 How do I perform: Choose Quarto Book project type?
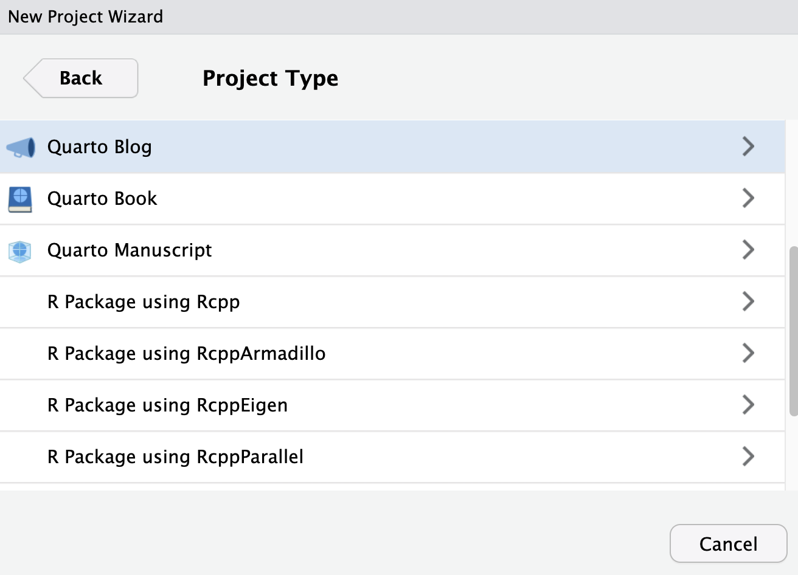(x=102, y=199)
